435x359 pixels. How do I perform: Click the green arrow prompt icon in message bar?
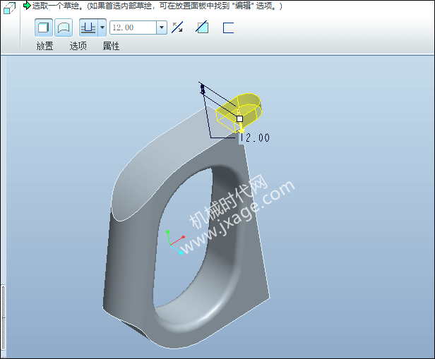coord(27,5)
